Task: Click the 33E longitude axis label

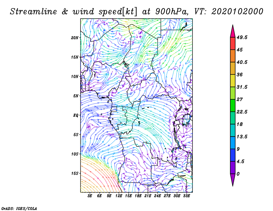Action: pos(186,196)
